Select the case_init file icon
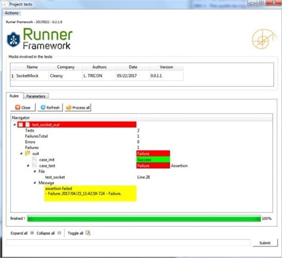The height and width of the screenshot is (258, 282). 34,159
